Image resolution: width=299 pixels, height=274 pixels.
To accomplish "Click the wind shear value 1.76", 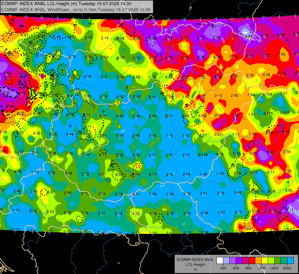I will point(153,78).
